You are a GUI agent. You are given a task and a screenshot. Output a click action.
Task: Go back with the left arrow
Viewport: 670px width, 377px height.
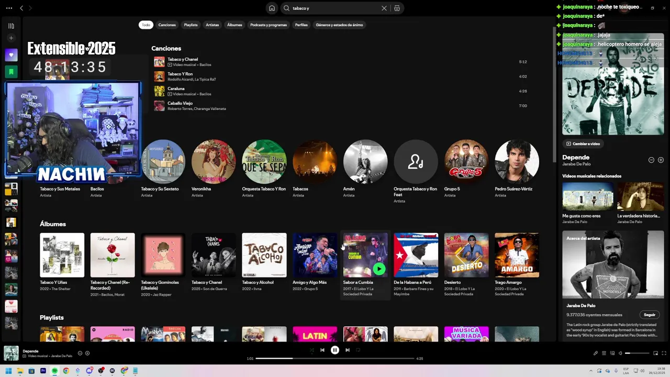pyautogui.click(x=21, y=8)
